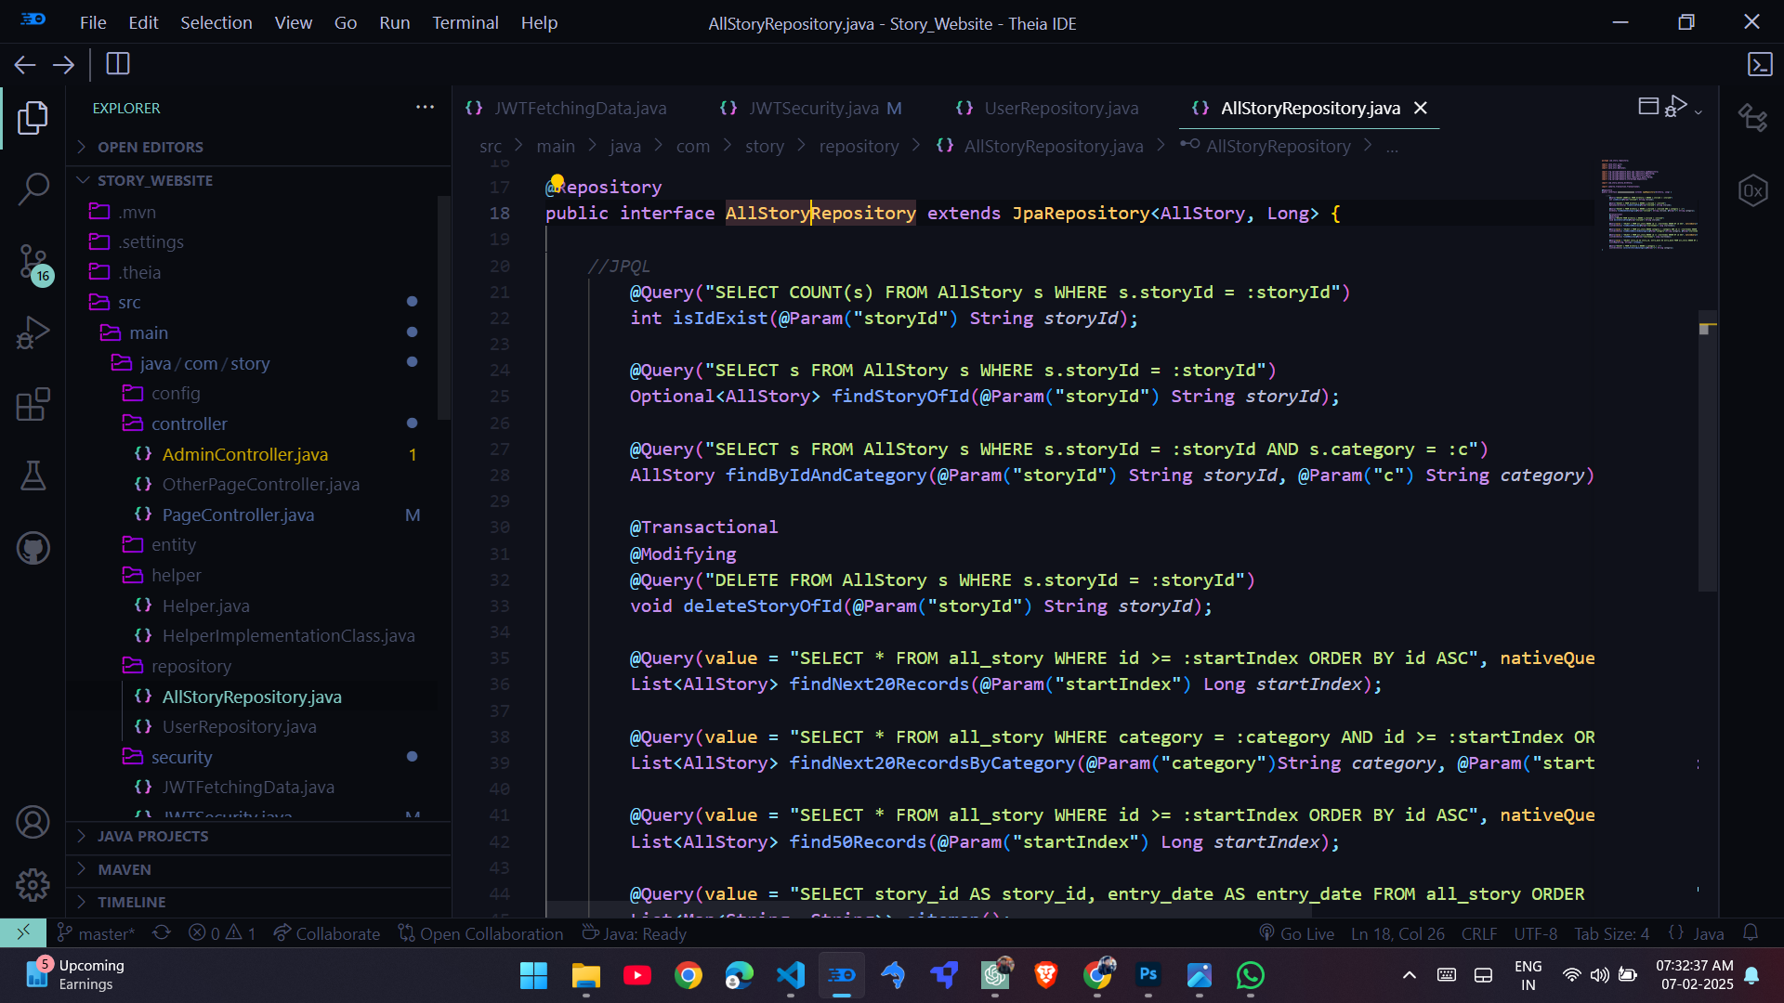Open Source Control view with 16 badge
Screen dimensions: 1784x1003
33,262
